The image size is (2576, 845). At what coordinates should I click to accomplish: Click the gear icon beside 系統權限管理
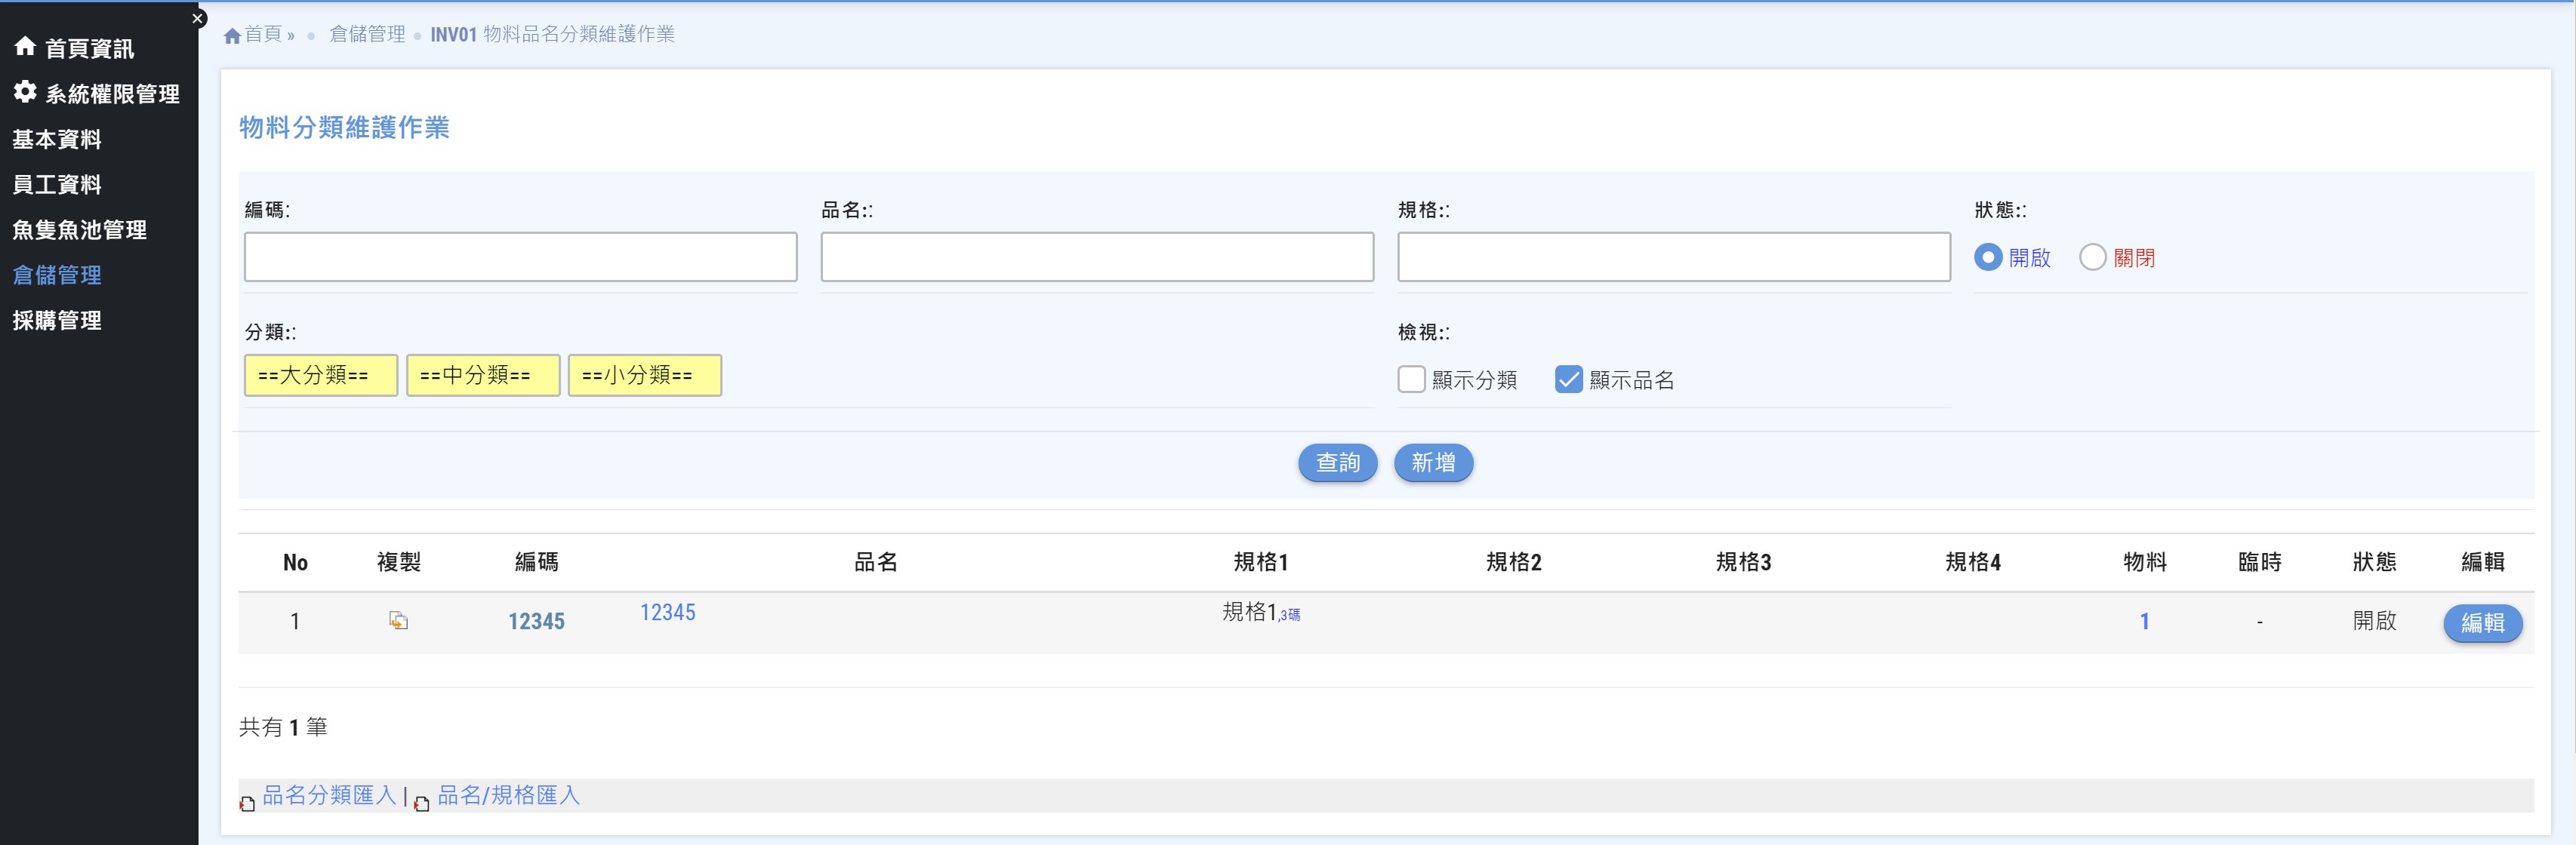click(x=25, y=92)
